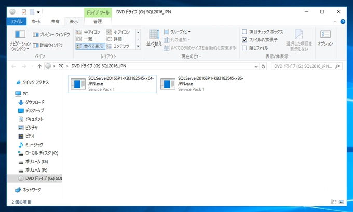Click the navigation pane (ナビゲーション ウィンドウ) icon
353x212 pixels.
pos(20,34)
